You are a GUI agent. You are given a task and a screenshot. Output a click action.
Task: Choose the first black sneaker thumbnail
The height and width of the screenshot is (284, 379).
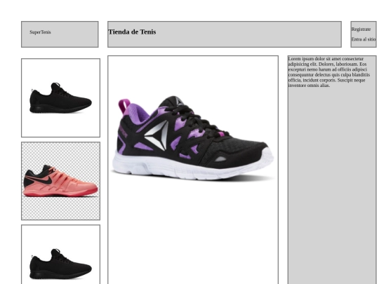[60, 97]
